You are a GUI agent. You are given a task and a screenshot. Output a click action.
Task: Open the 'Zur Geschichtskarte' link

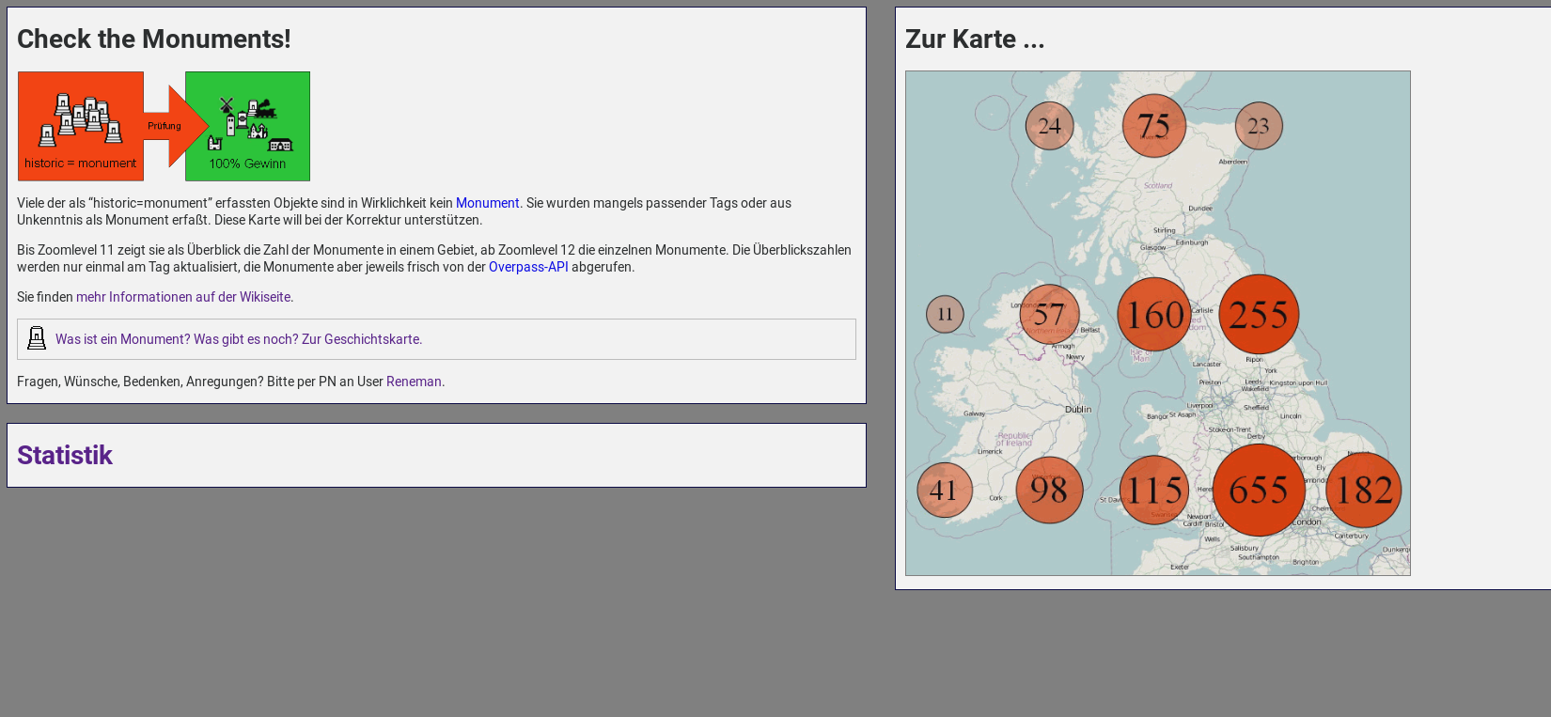point(361,339)
